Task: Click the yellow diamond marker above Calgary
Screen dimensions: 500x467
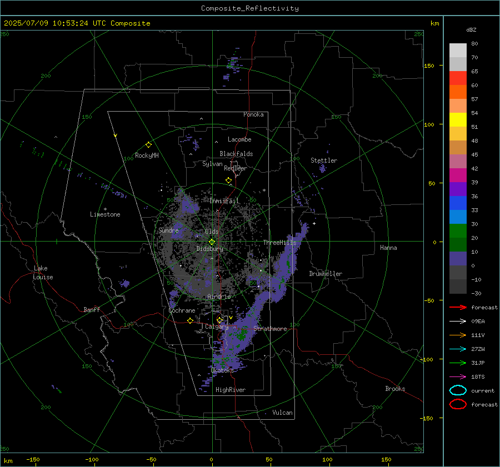Action: pos(219,320)
